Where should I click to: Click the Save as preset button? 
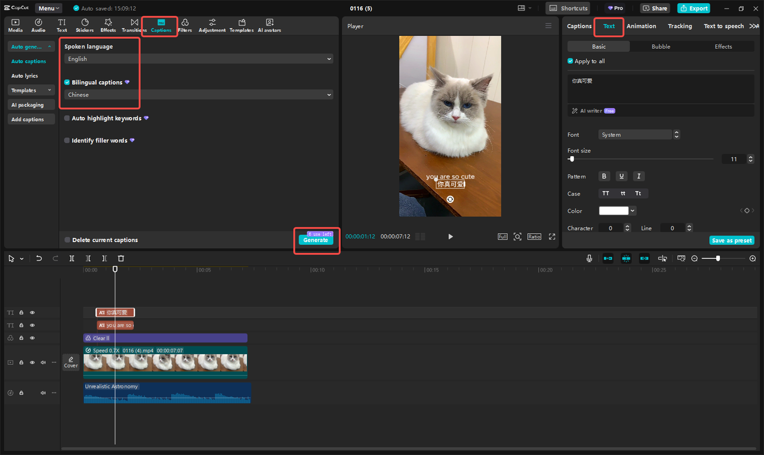click(x=732, y=240)
